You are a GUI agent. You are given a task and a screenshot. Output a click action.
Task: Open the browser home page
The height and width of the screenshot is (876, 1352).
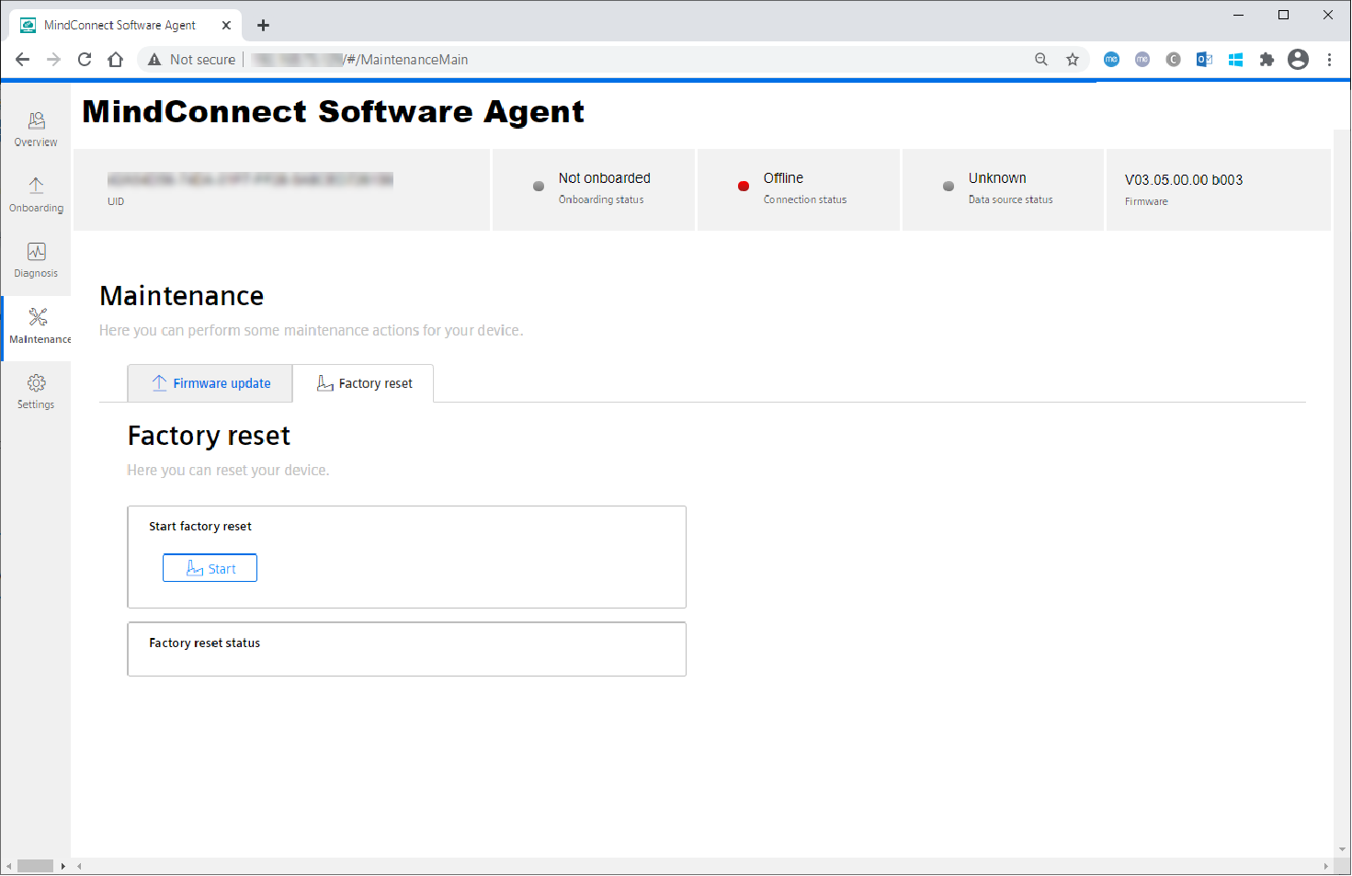[115, 60]
